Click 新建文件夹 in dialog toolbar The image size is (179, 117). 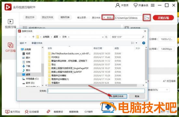[x=37, y=43]
